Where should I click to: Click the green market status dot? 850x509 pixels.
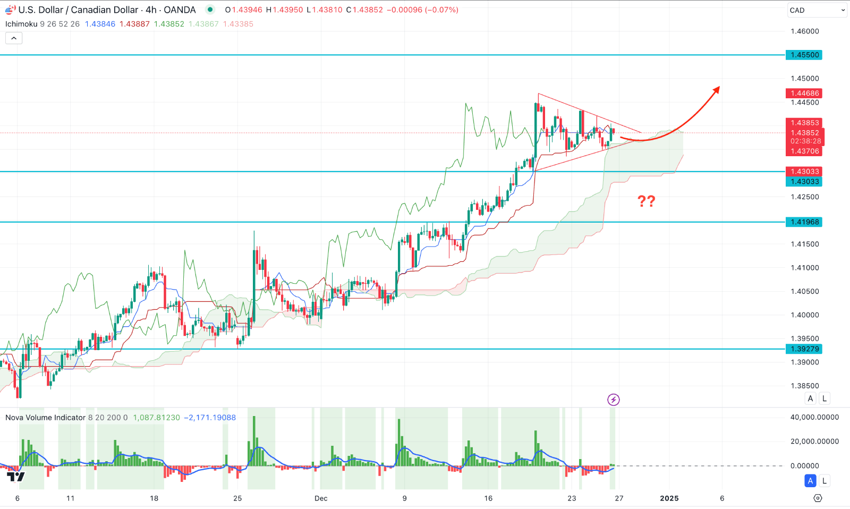point(210,10)
